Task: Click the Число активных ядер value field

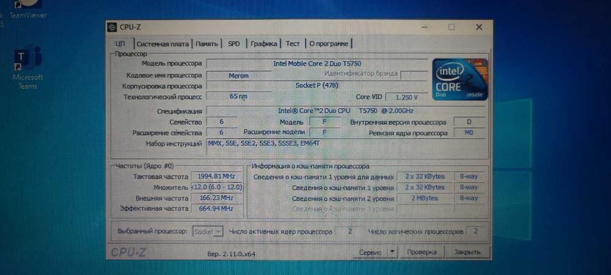Action: [350, 232]
